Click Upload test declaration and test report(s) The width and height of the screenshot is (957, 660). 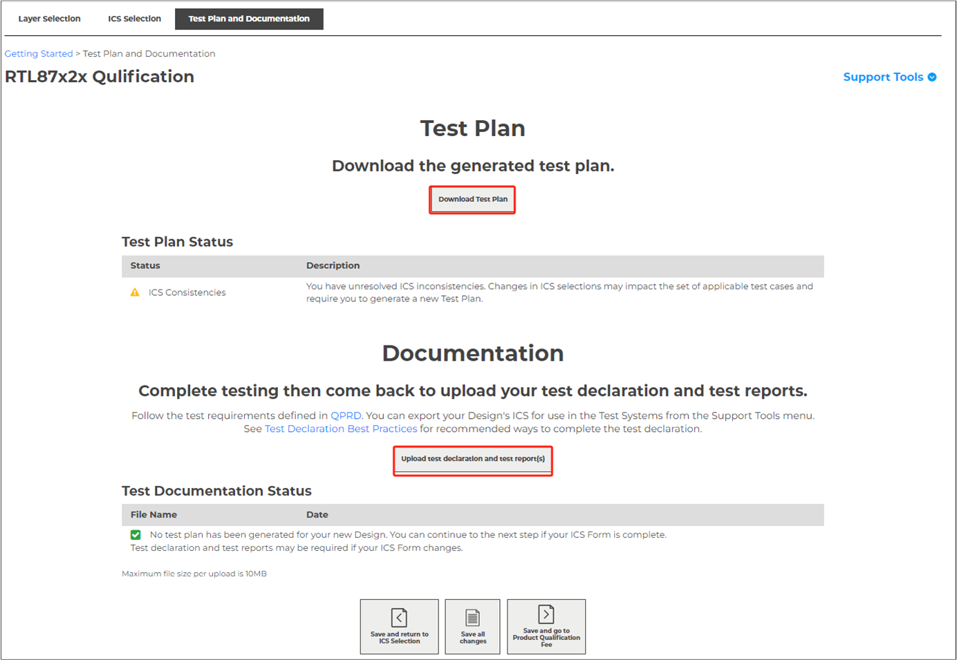click(x=473, y=459)
